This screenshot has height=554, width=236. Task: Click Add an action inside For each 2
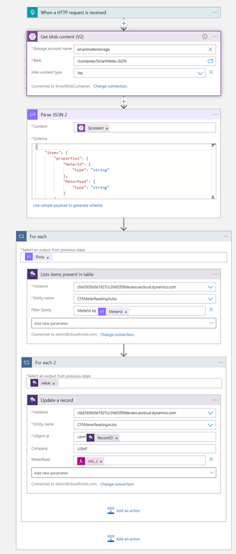click(x=123, y=511)
